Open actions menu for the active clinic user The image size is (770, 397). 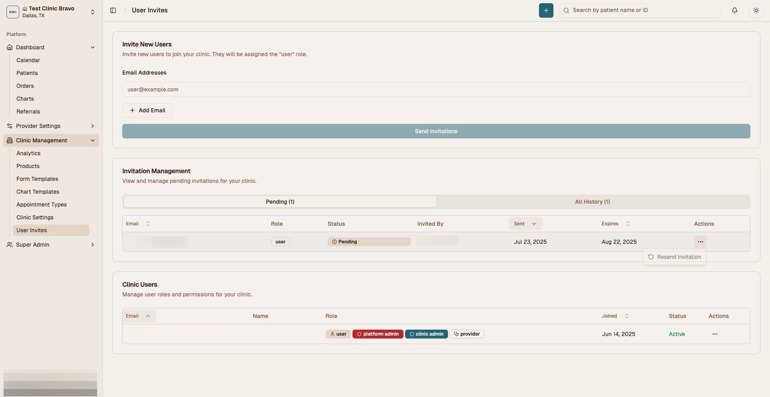pyautogui.click(x=715, y=334)
